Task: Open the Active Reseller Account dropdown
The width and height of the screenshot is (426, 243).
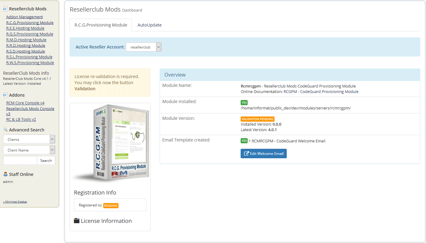Action: [x=144, y=47]
